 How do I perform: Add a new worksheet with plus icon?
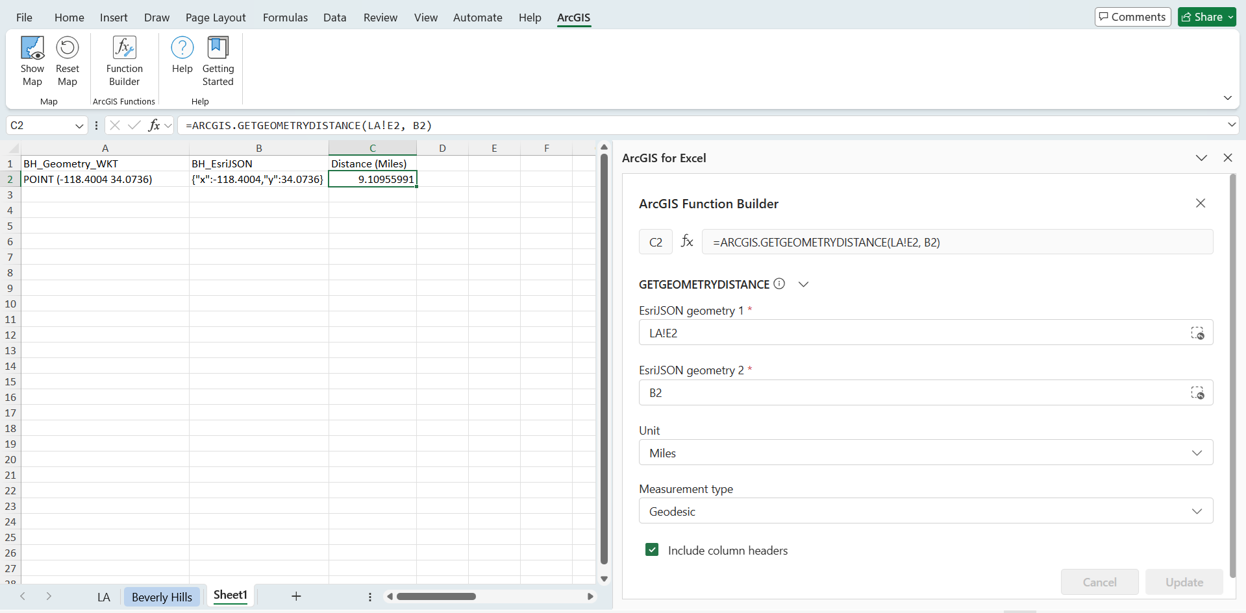click(x=296, y=596)
